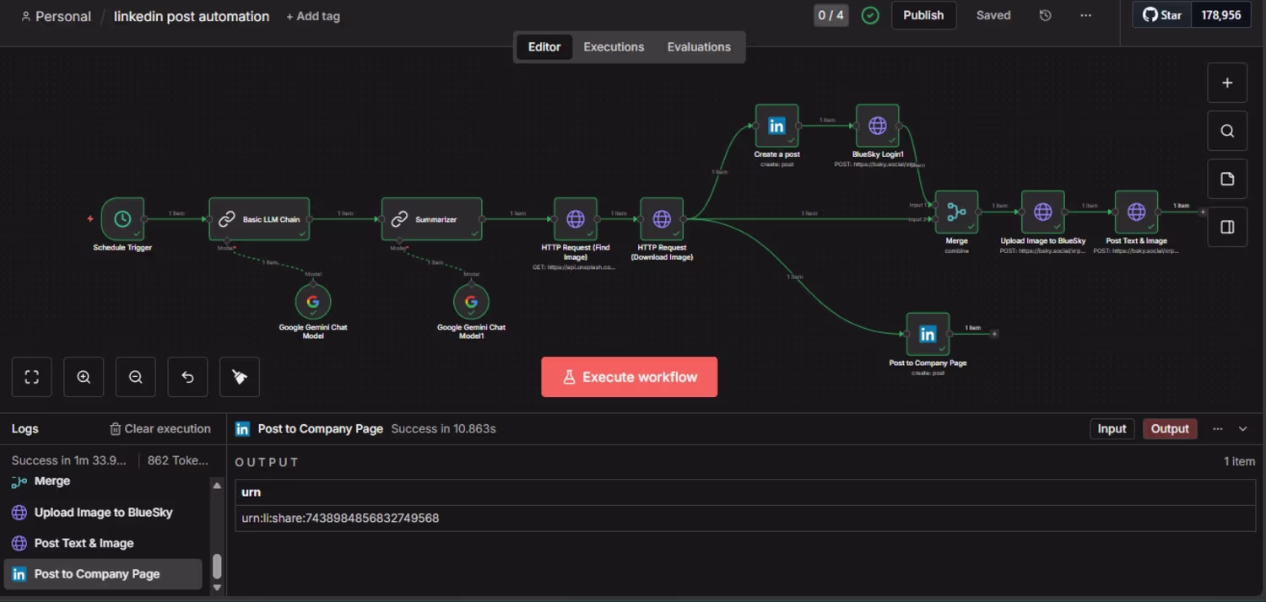This screenshot has height=602, width=1266.
Task: Click Add tag next to workflow name
Action: click(313, 16)
